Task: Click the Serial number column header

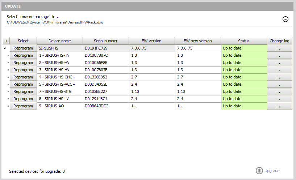Action: point(106,41)
